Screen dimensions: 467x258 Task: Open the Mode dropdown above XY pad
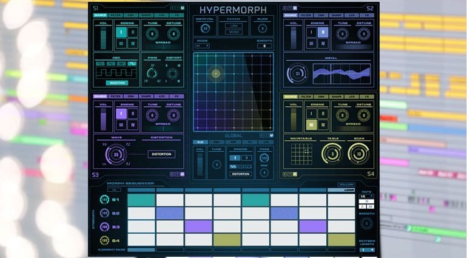202,46
